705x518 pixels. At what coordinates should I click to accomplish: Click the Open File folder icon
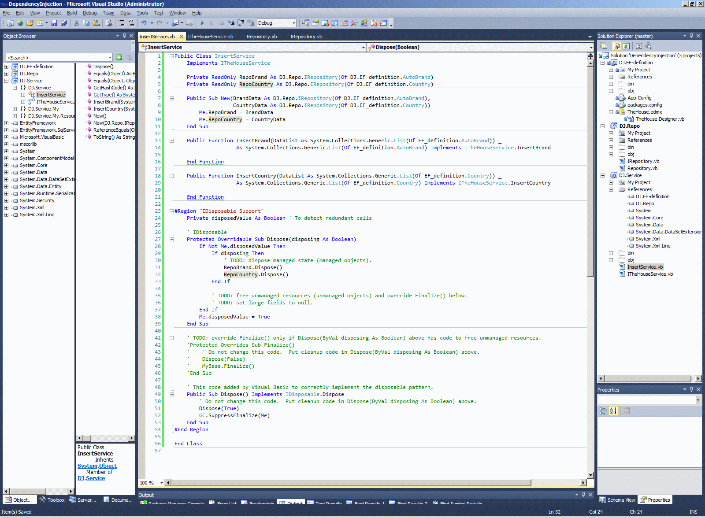click(30, 23)
